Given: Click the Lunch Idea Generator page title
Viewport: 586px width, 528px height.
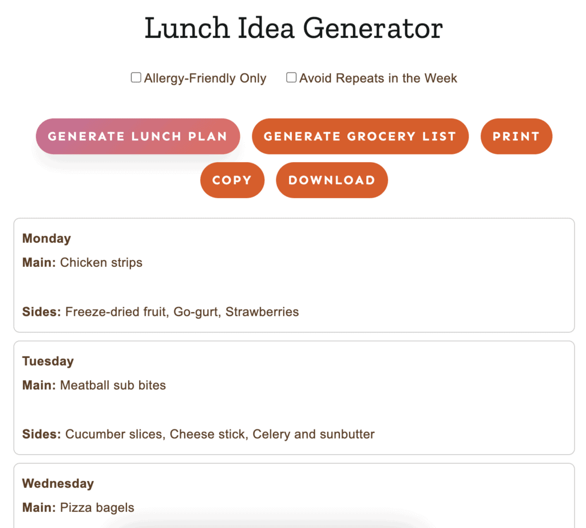Looking at the screenshot, I should pyautogui.click(x=294, y=28).
